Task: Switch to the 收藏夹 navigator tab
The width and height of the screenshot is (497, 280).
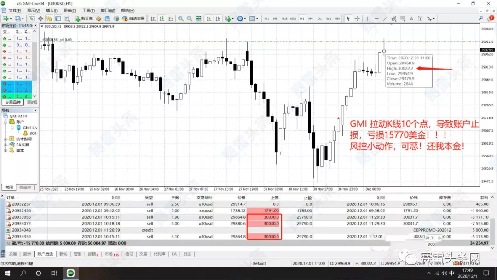Action: 25,187
